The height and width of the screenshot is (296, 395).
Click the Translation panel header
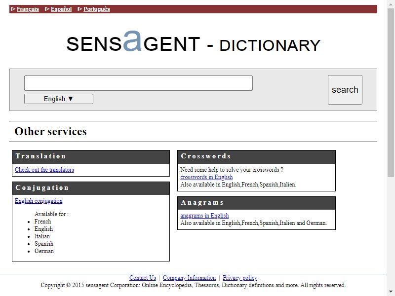point(91,157)
